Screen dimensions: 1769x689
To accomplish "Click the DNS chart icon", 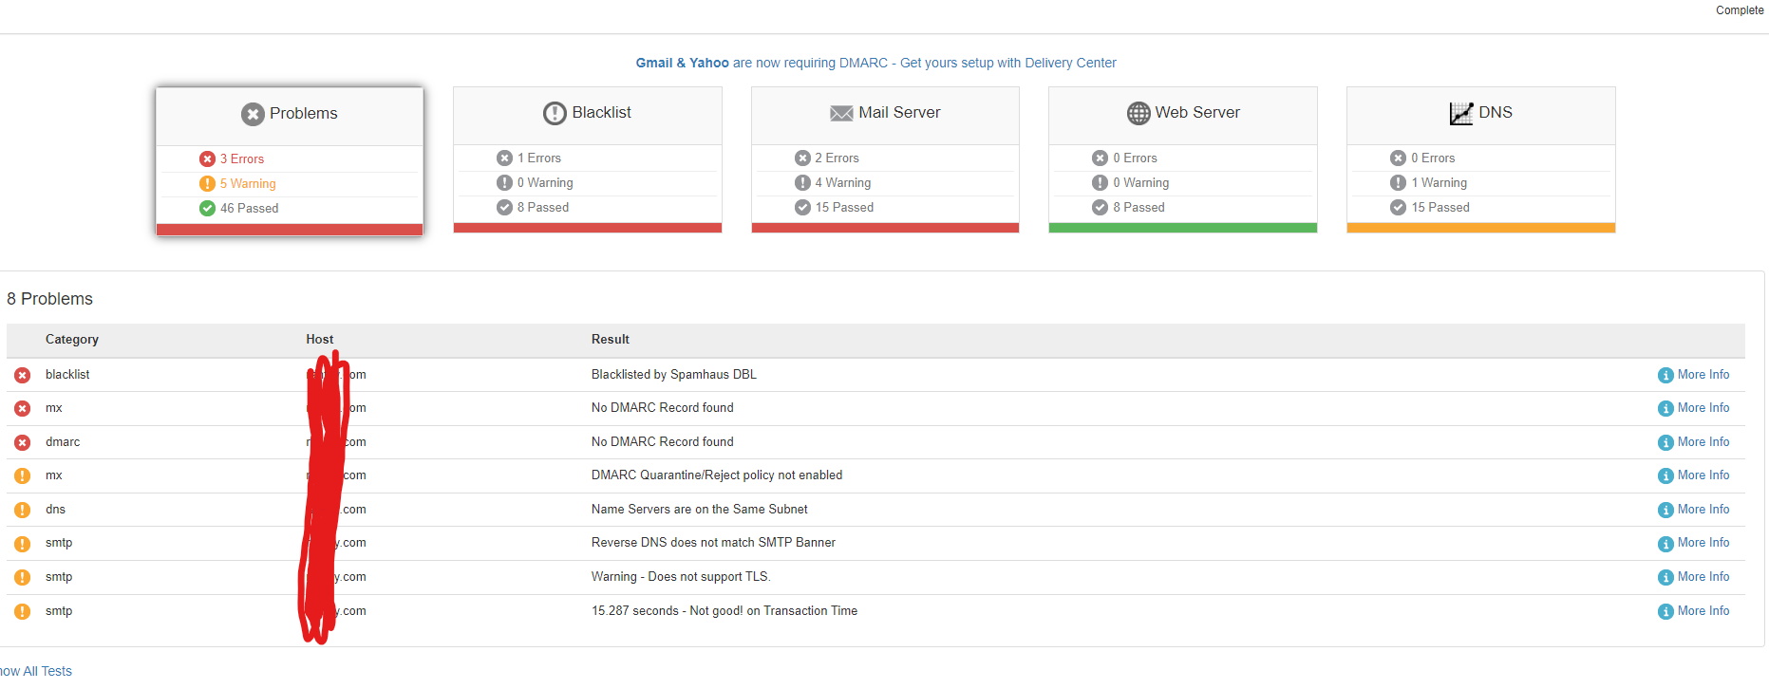I will pyautogui.click(x=1461, y=113).
